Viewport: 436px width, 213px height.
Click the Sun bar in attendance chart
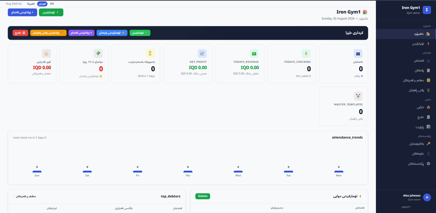[x=37, y=172]
